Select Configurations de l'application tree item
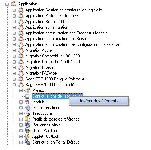Viewport: 151px width, 150px height. tap(57, 96)
